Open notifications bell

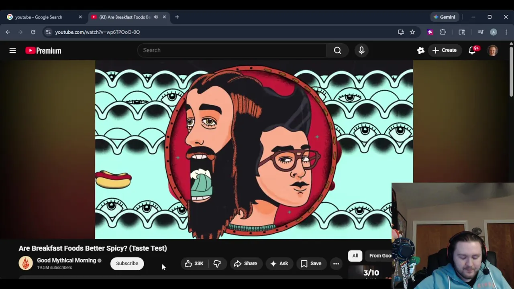tap(473, 50)
